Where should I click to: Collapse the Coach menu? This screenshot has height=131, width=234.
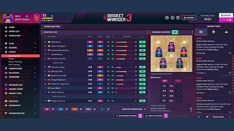[x=20, y=52]
